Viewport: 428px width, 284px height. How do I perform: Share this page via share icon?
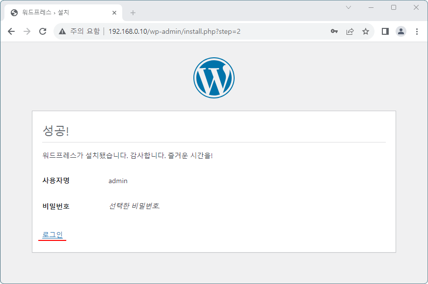point(350,31)
